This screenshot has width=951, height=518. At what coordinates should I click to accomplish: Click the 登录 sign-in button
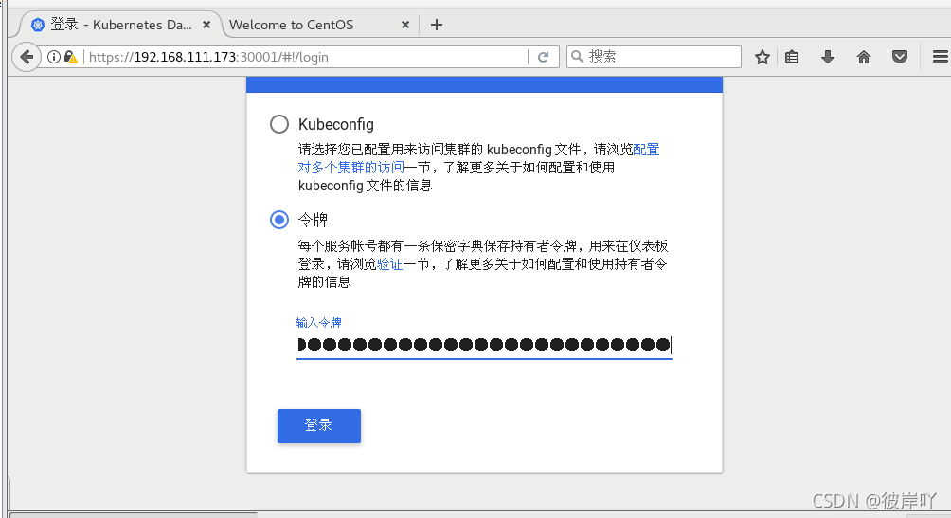point(319,426)
